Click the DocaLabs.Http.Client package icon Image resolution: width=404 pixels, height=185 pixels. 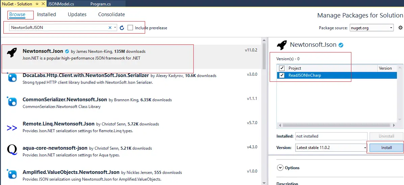click(12, 77)
